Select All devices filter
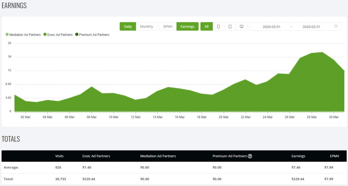This screenshot has height=186, width=348. coord(206,27)
